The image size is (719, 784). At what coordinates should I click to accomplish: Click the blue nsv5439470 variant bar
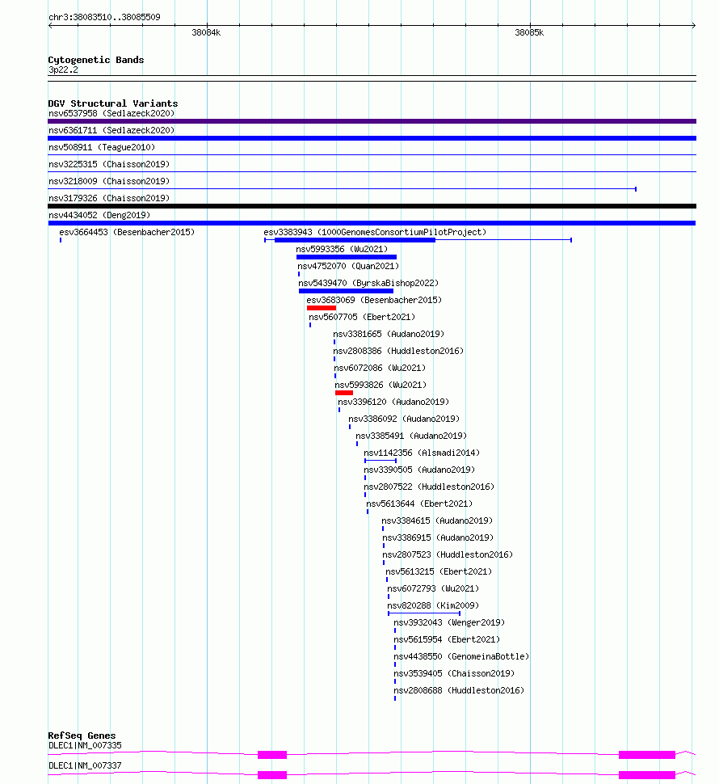click(x=346, y=291)
